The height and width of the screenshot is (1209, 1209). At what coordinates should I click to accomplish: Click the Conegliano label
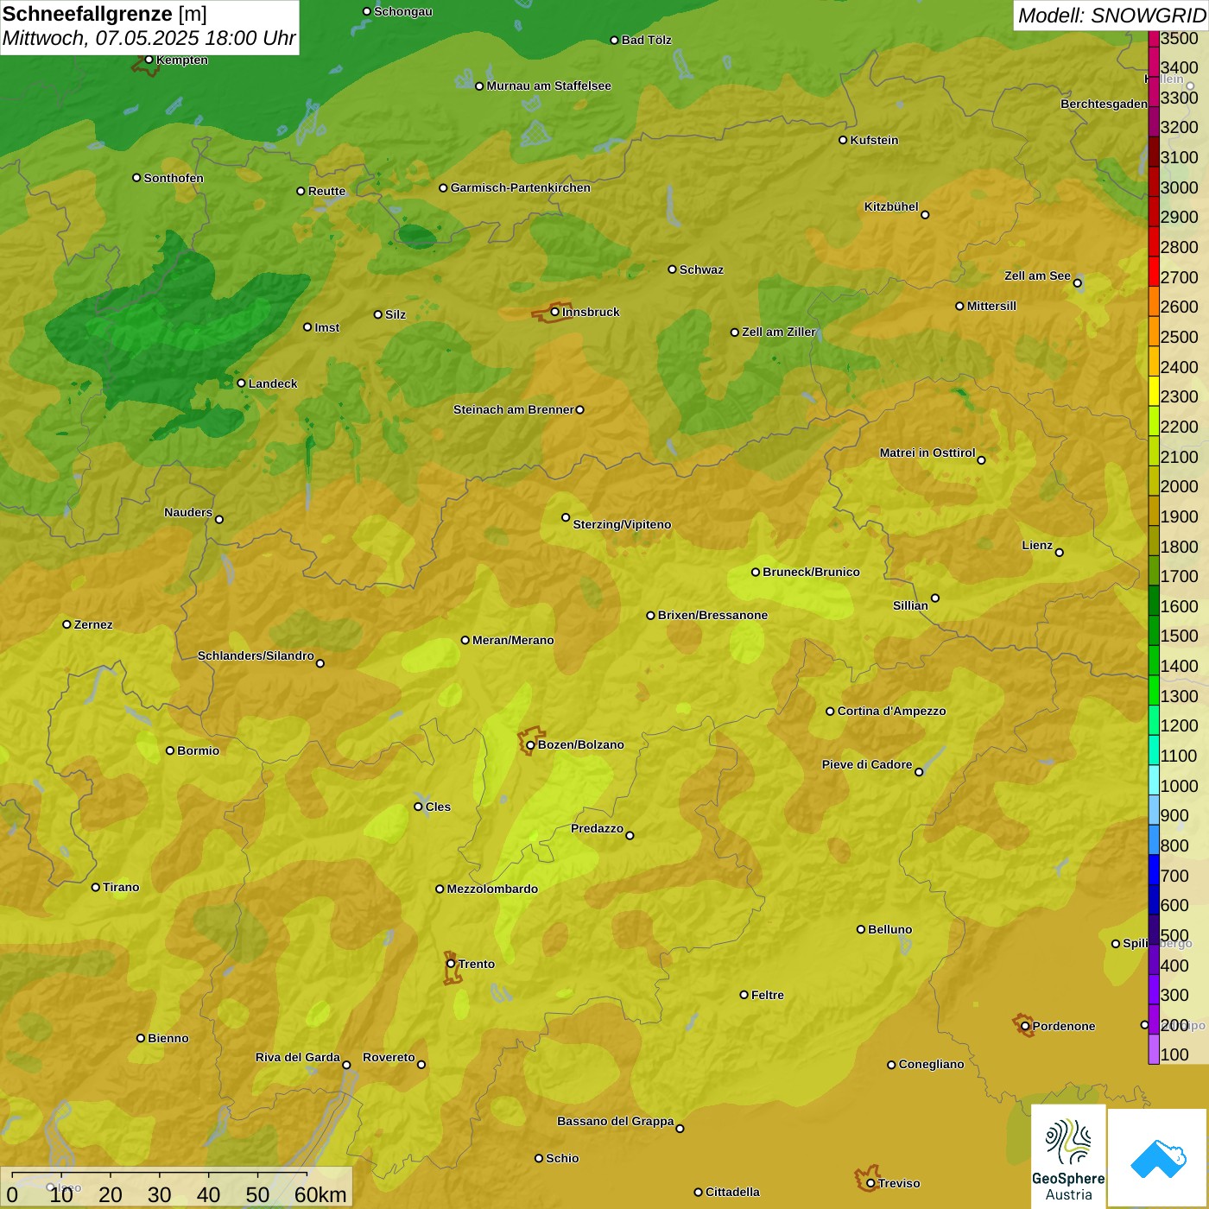[x=931, y=1064]
